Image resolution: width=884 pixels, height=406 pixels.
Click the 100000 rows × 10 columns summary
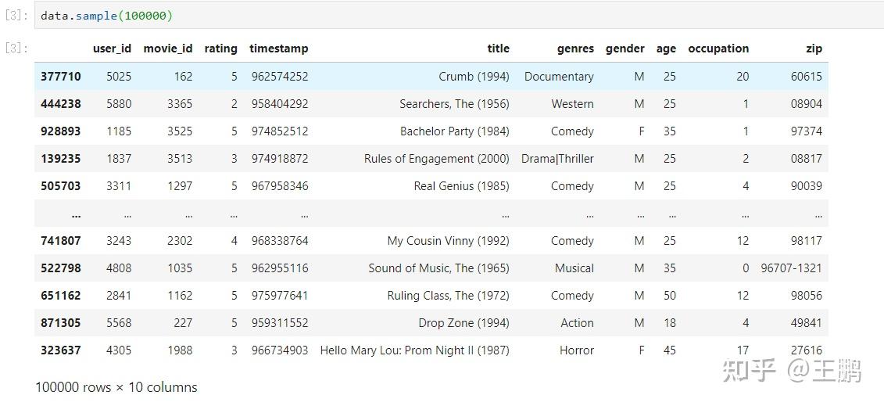[x=116, y=387]
